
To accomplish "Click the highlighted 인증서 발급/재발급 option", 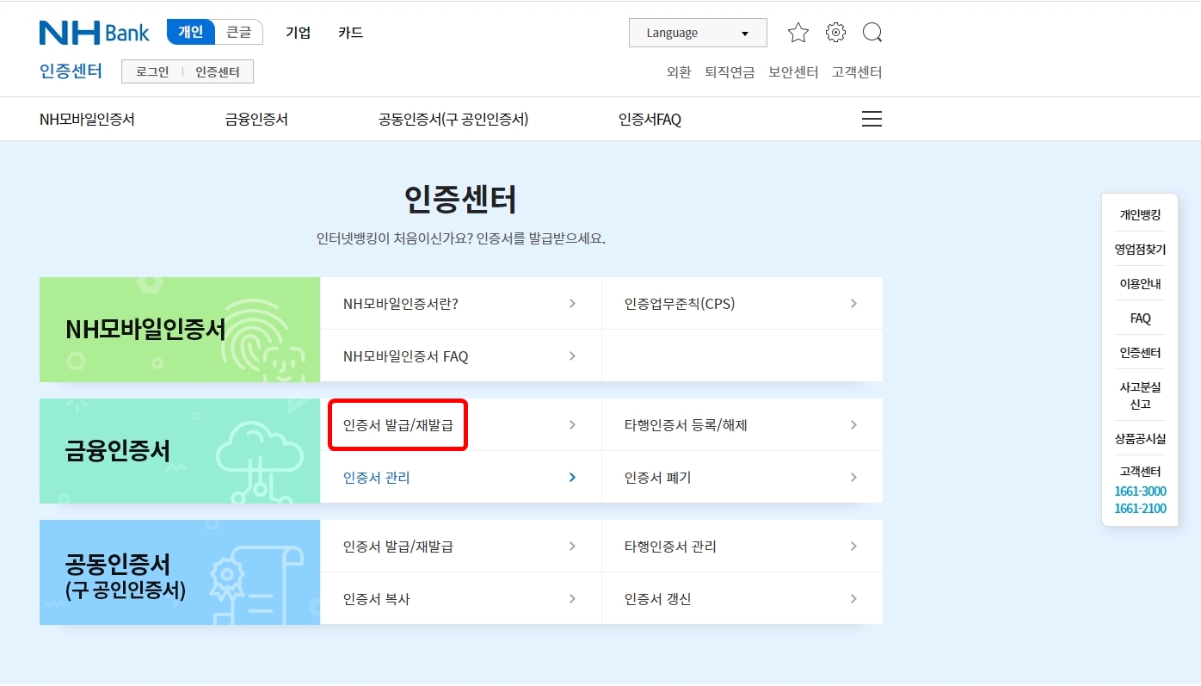I will [x=397, y=424].
